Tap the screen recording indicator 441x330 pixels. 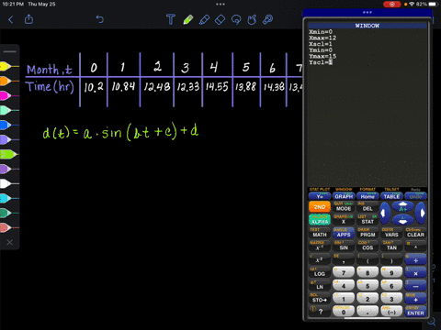[391, 5]
